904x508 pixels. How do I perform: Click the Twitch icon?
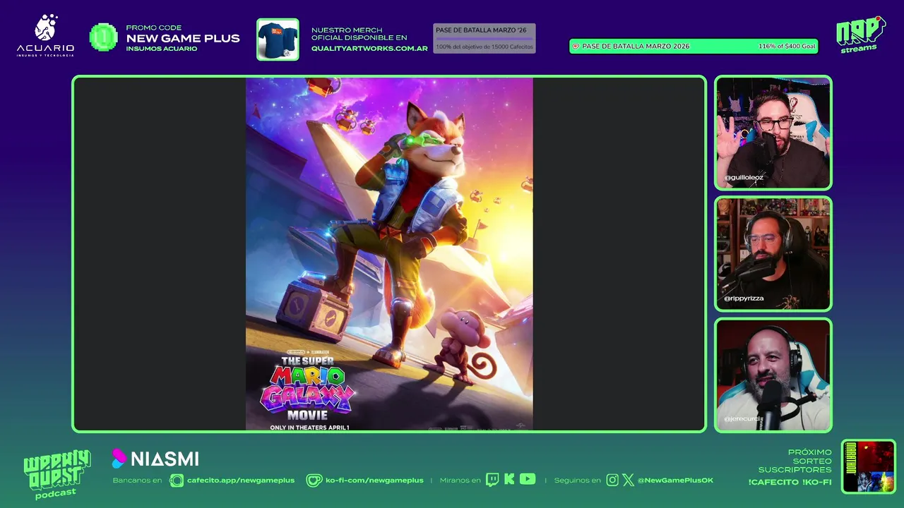click(492, 480)
